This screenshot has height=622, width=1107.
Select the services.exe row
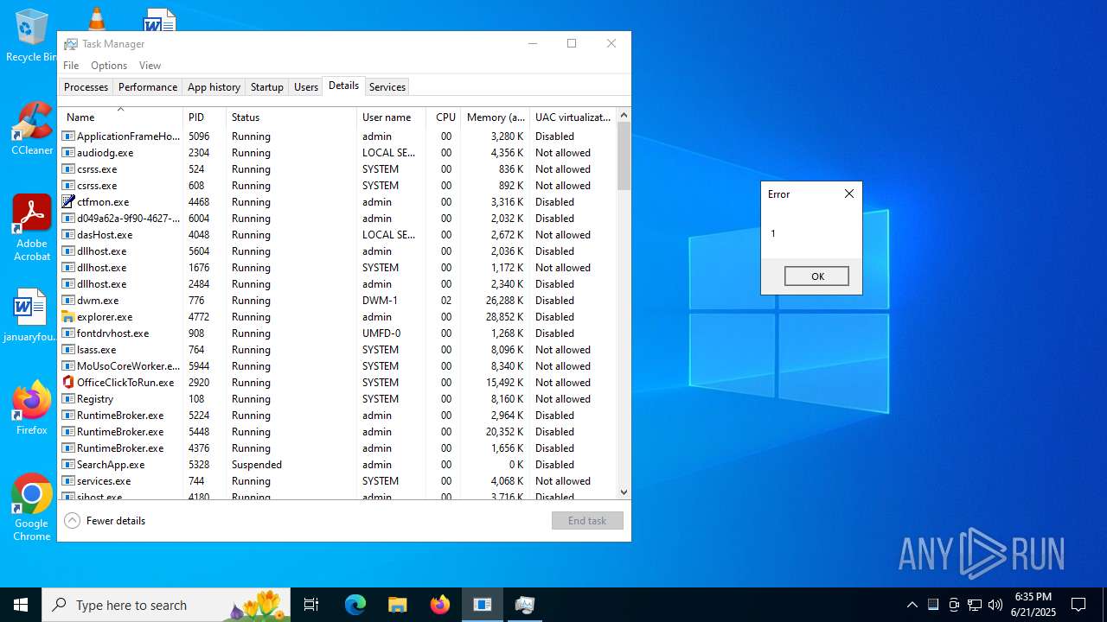point(337,481)
